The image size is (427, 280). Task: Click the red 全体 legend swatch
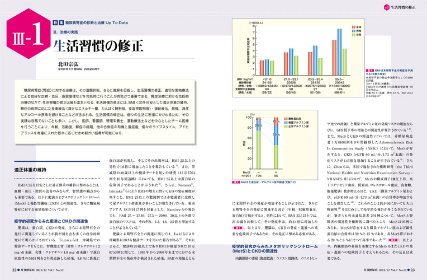353,27
